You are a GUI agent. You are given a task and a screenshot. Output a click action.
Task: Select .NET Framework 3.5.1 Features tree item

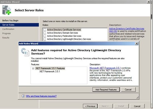coord(50,68)
